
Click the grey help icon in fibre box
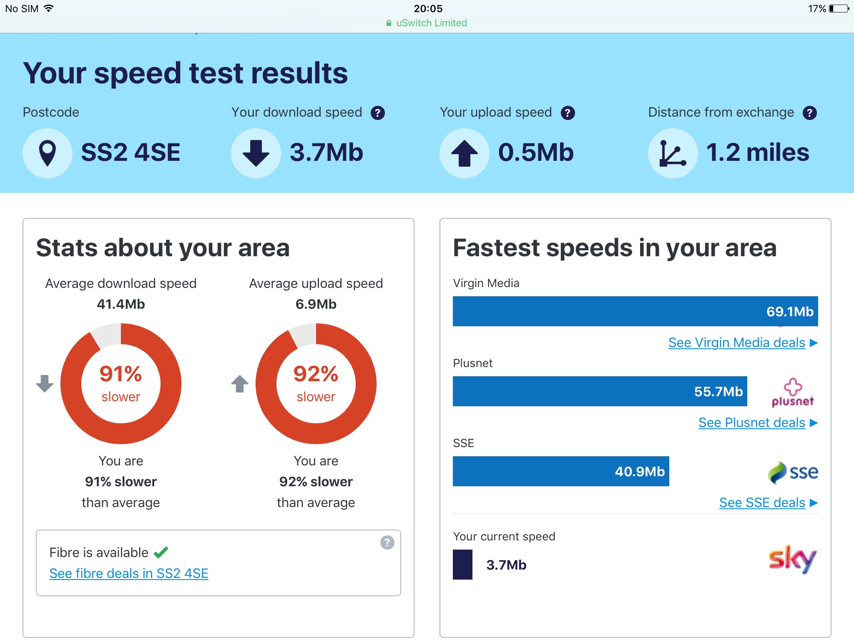387,542
